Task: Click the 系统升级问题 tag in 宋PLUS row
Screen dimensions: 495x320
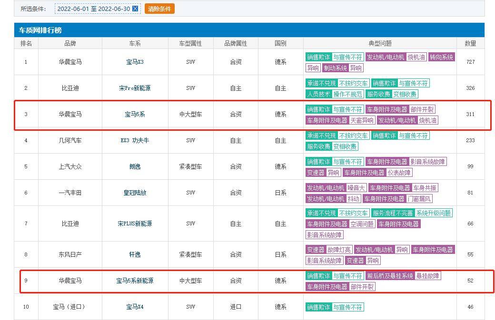Action: (x=434, y=213)
